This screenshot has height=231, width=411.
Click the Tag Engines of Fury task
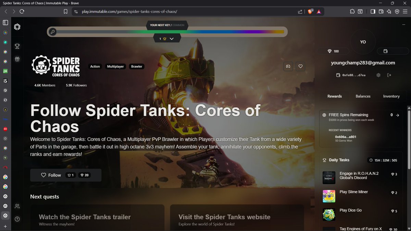point(361,229)
